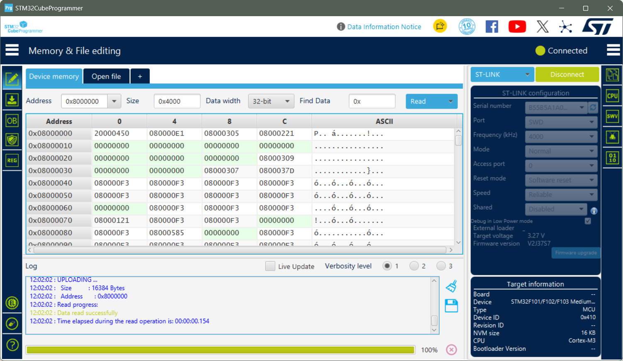Open the ST community network icon
This screenshot has height=361, width=623.
point(565,27)
